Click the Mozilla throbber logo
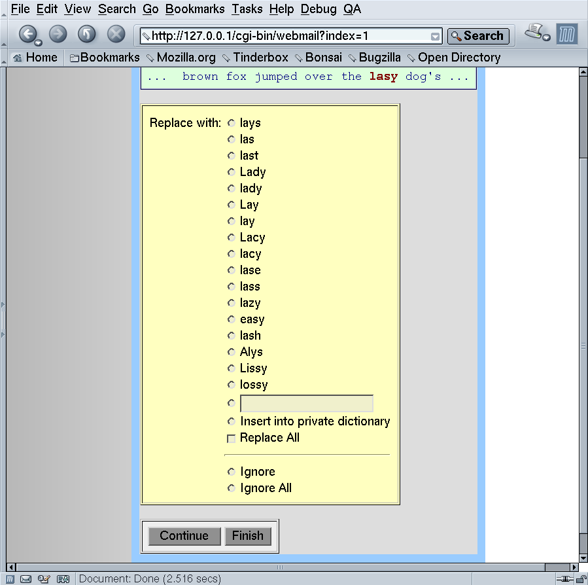 (566, 34)
